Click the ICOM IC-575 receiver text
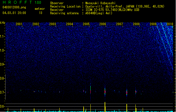 112,10
